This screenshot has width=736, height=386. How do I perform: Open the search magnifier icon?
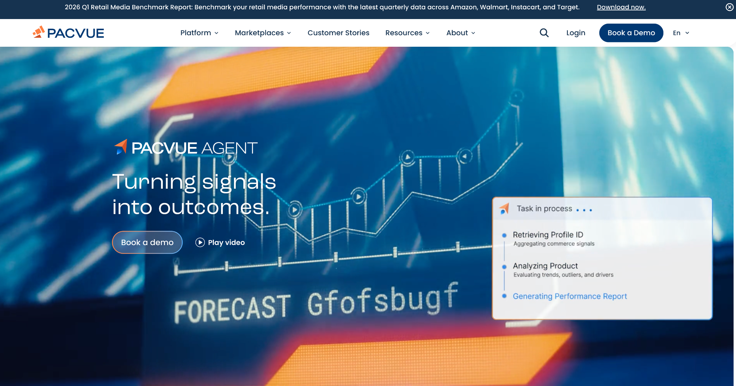pos(544,33)
